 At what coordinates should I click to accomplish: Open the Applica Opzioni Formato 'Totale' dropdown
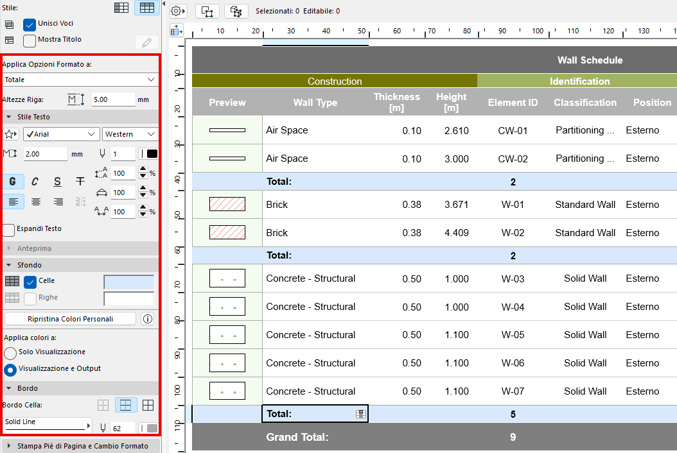80,79
